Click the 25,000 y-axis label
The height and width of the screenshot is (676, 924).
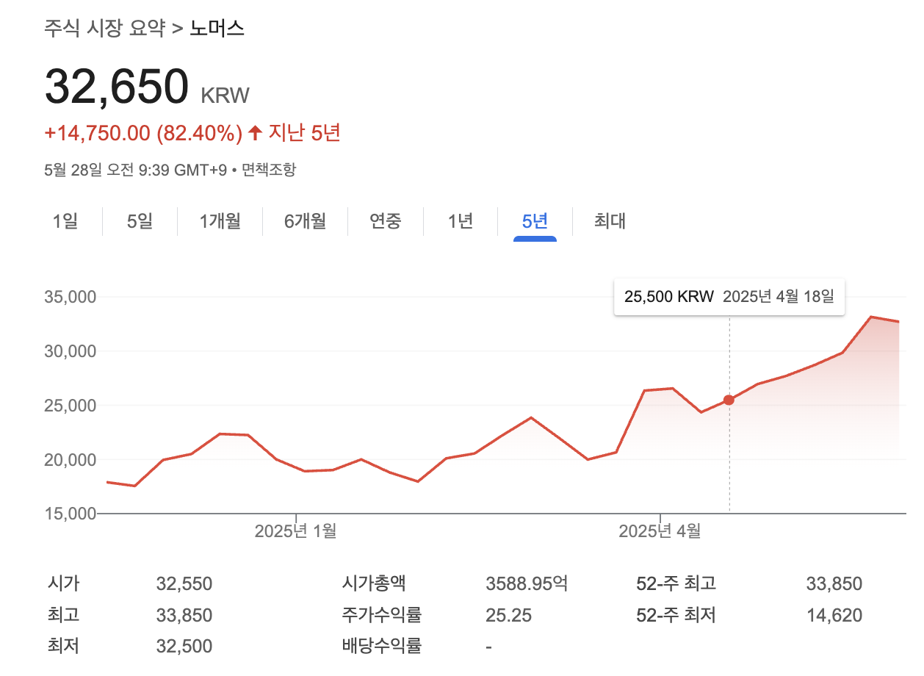(71, 406)
